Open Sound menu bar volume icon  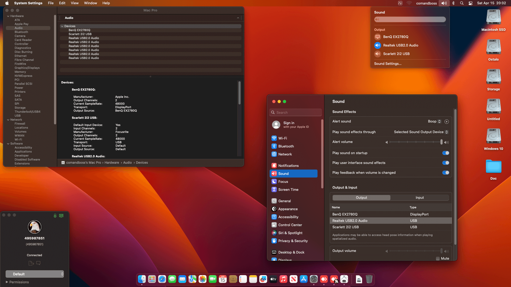click(x=444, y=3)
